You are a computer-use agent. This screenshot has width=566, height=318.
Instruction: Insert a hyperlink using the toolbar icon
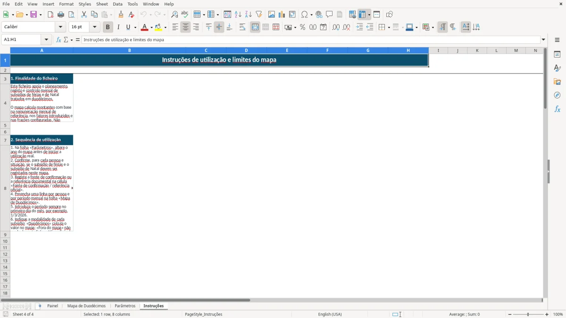[319, 15]
